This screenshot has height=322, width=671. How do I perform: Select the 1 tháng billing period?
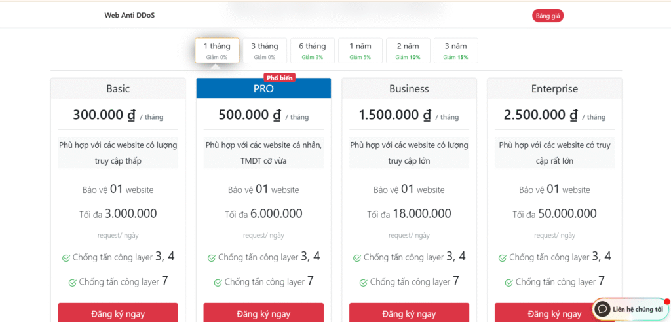click(217, 50)
